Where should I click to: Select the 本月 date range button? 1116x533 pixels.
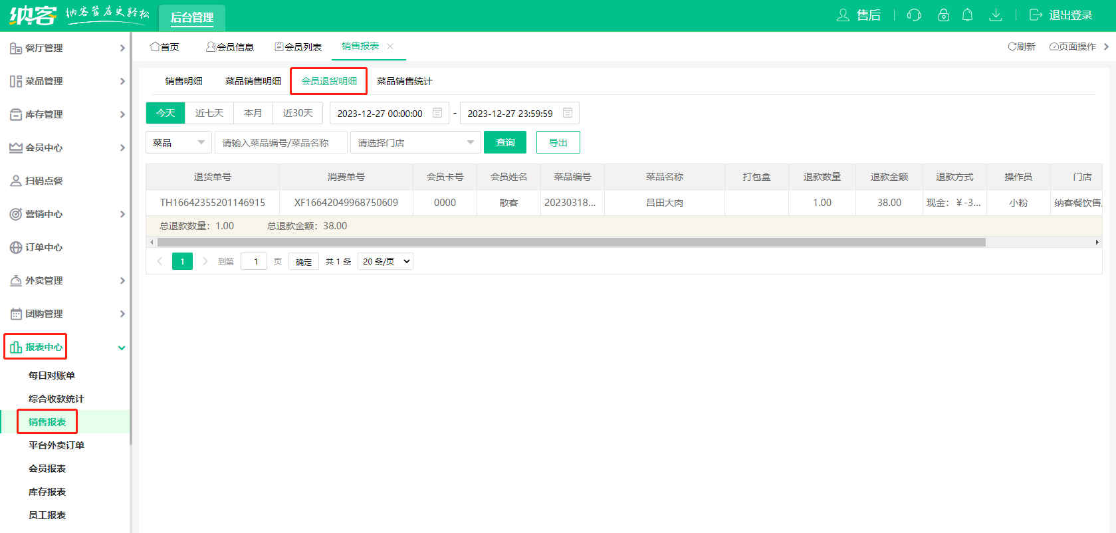tap(253, 113)
